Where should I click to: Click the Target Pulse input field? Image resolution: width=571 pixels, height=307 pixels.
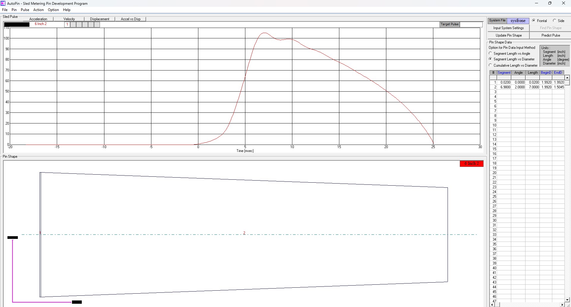[471, 24]
